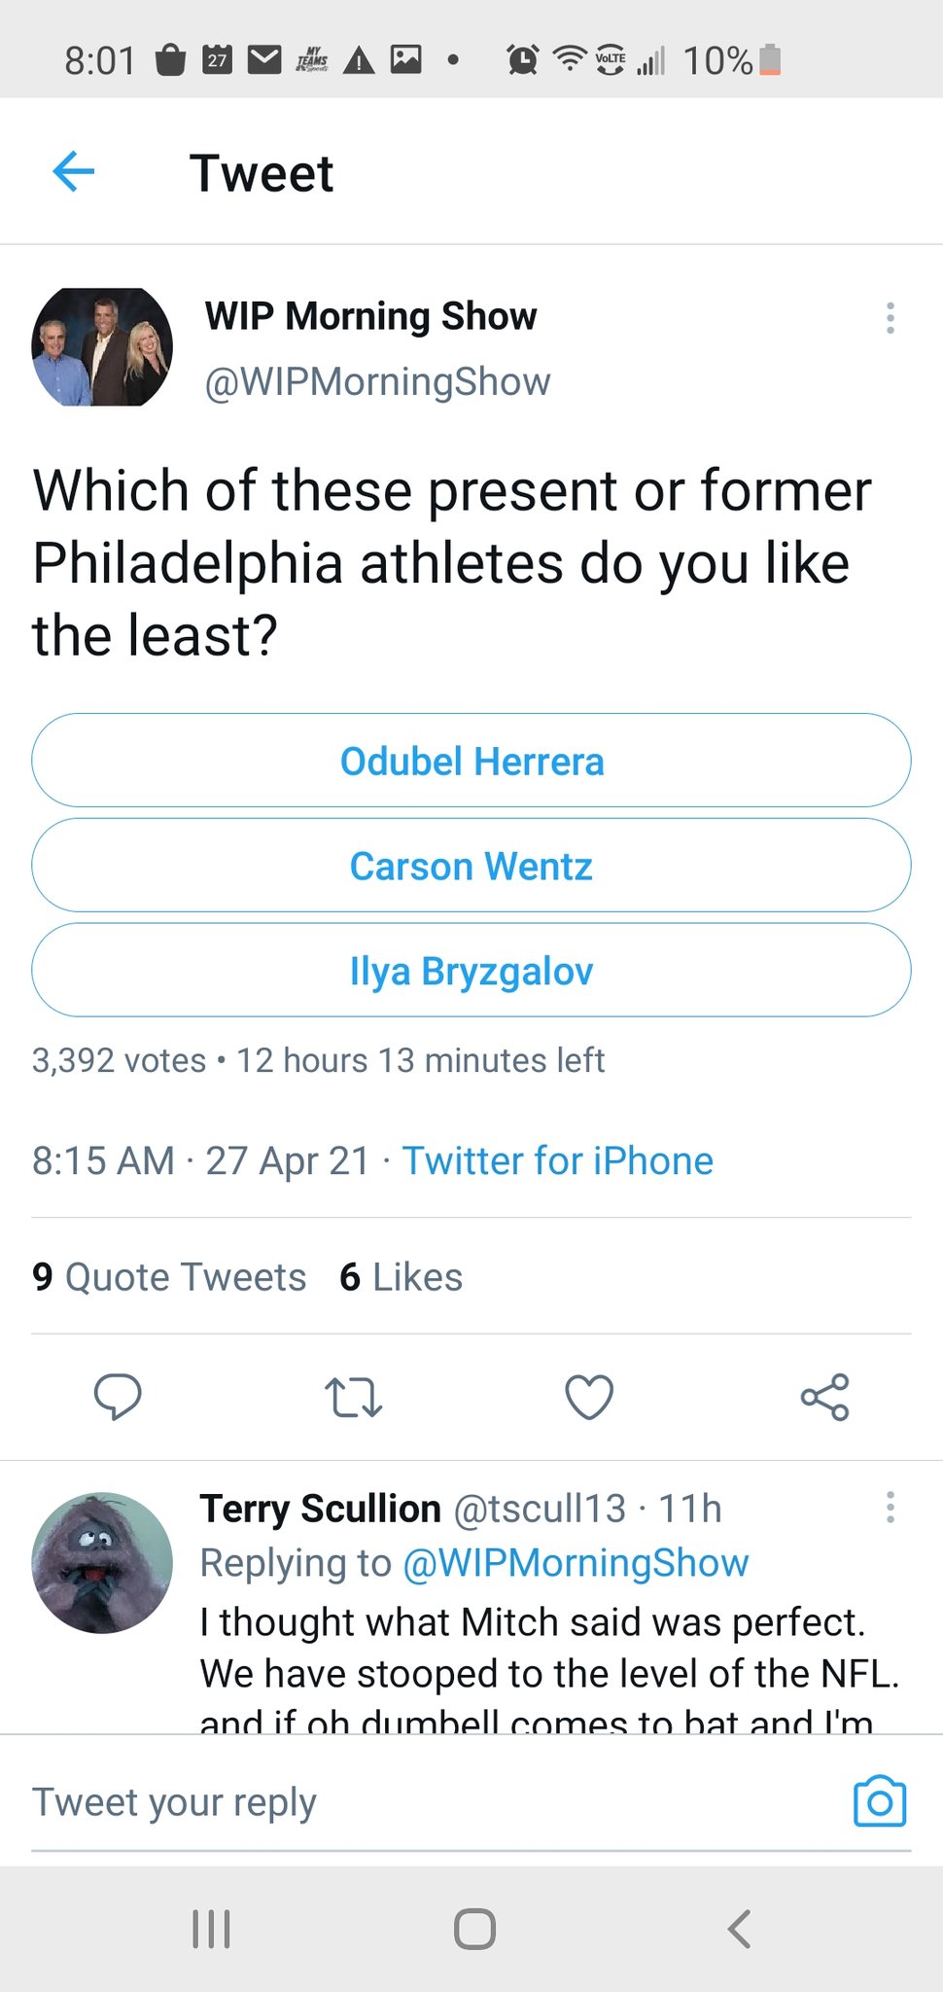Tap @WIPMorningShow mention in reply

pyautogui.click(x=575, y=1563)
